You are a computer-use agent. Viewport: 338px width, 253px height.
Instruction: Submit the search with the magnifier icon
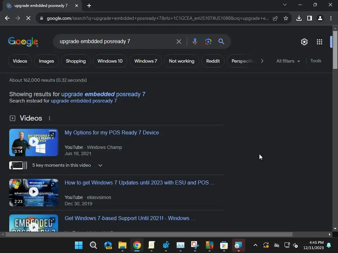coord(221,42)
